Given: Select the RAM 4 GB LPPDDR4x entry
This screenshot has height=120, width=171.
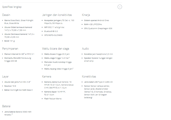Looking at the screenshot, I should click(93, 24).
